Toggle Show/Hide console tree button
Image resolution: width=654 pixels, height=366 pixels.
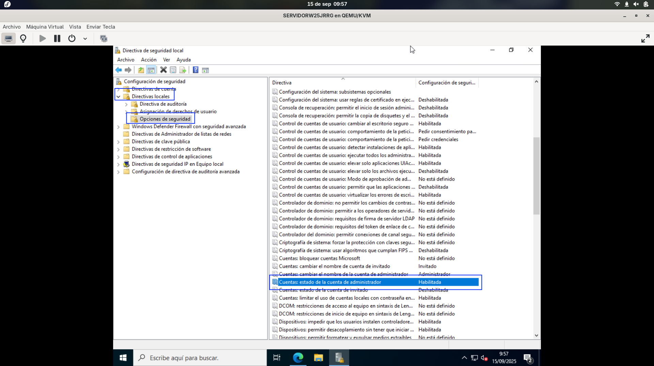point(151,70)
